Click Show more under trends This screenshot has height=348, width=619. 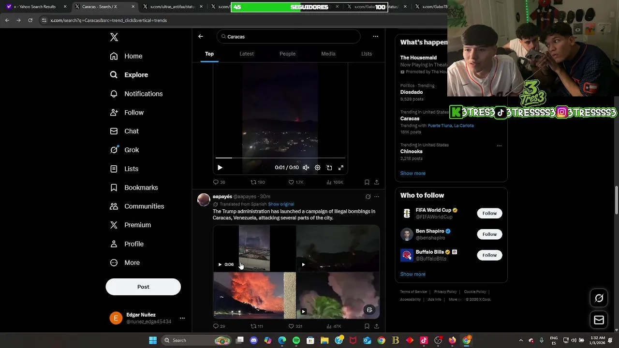coord(413,173)
